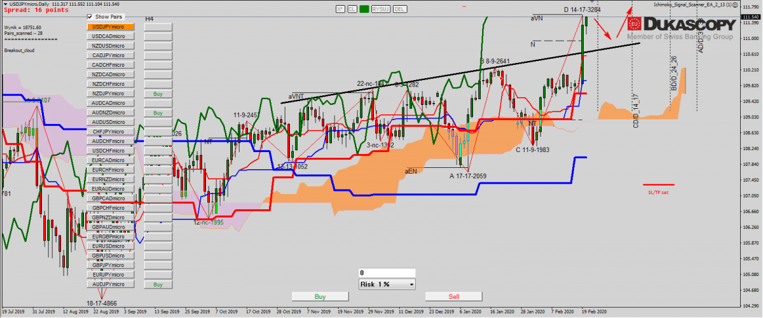Click empty H4 signal button beside CADJPYmicro
763x318 pixels.
click(158, 55)
